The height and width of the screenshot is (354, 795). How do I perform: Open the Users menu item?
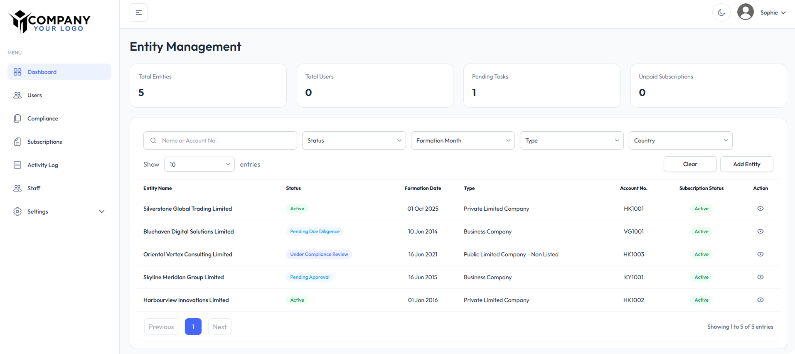tap(34, 95)
